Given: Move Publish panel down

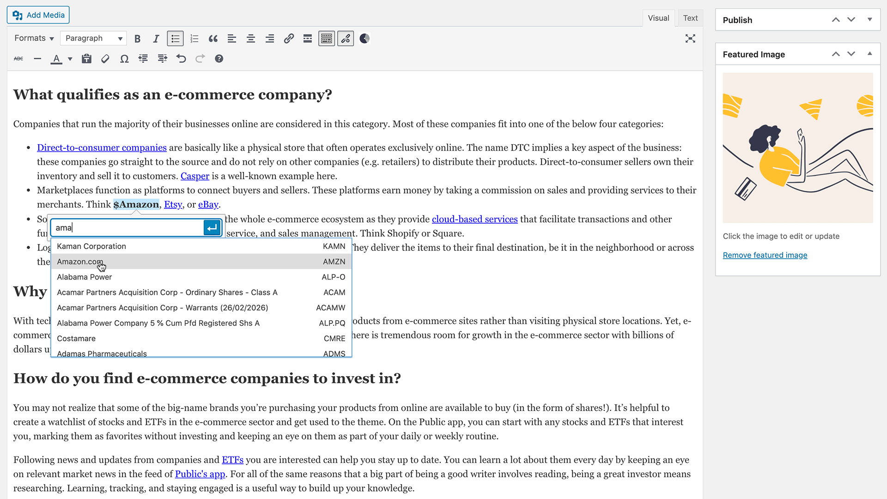Looking at the screenshot, I should coord(851,20).
